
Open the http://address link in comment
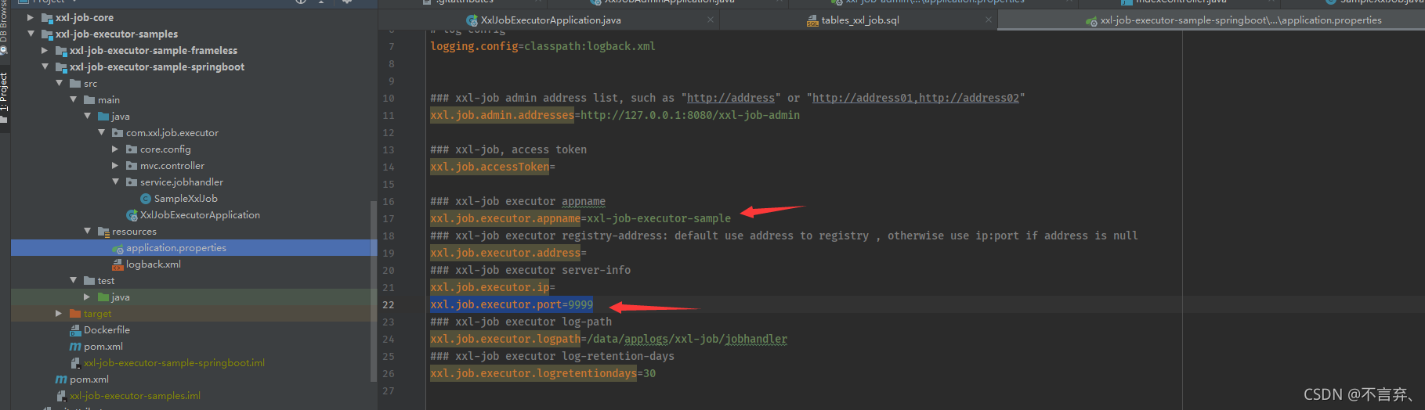point(731,98)
